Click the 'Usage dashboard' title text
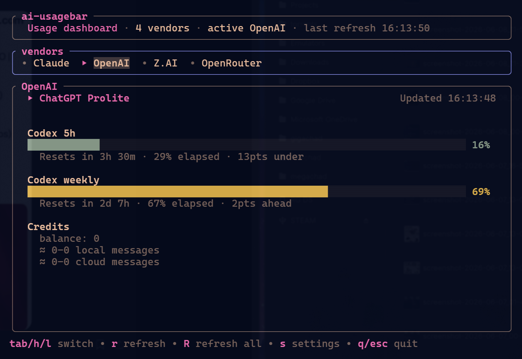The height and width of the screenshot is (359, 522). point(72,28)
